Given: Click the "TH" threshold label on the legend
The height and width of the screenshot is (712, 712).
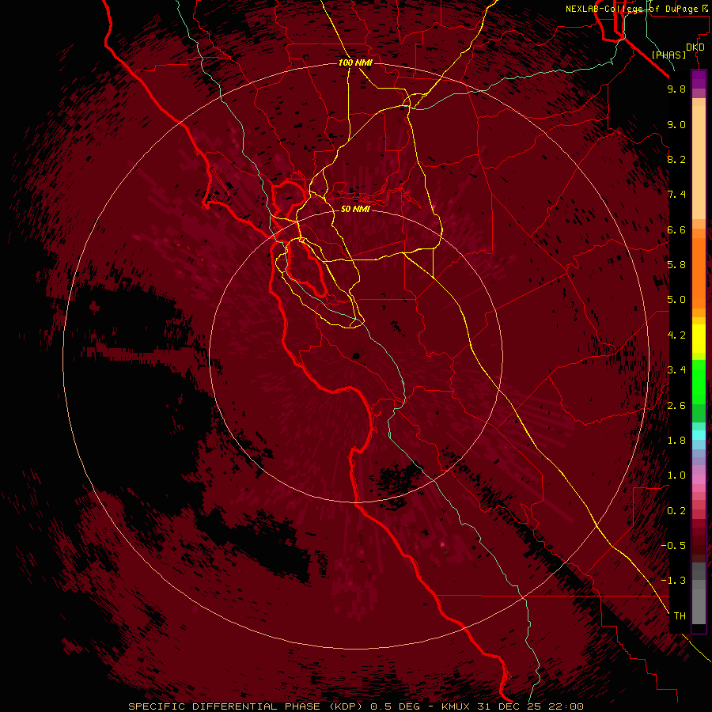Looking at the screenshot, I should coord(680,616).
